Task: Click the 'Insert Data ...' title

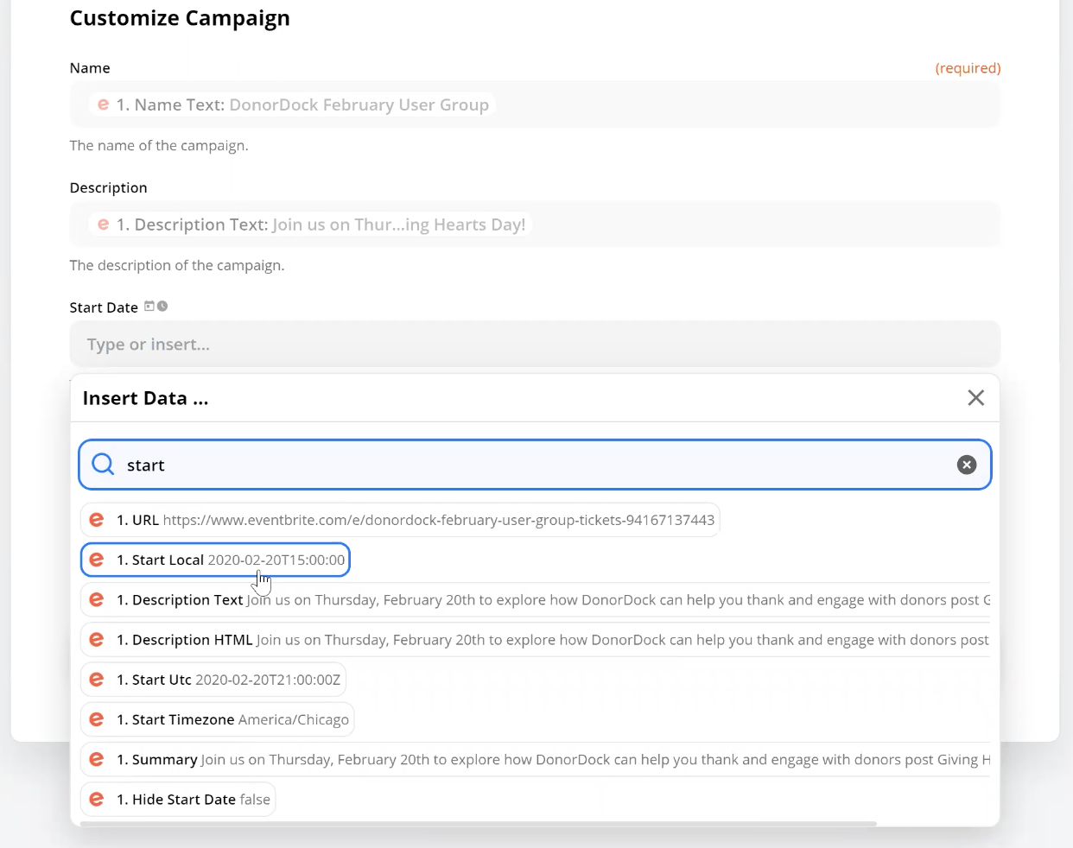Action: [x=145, y=398]
